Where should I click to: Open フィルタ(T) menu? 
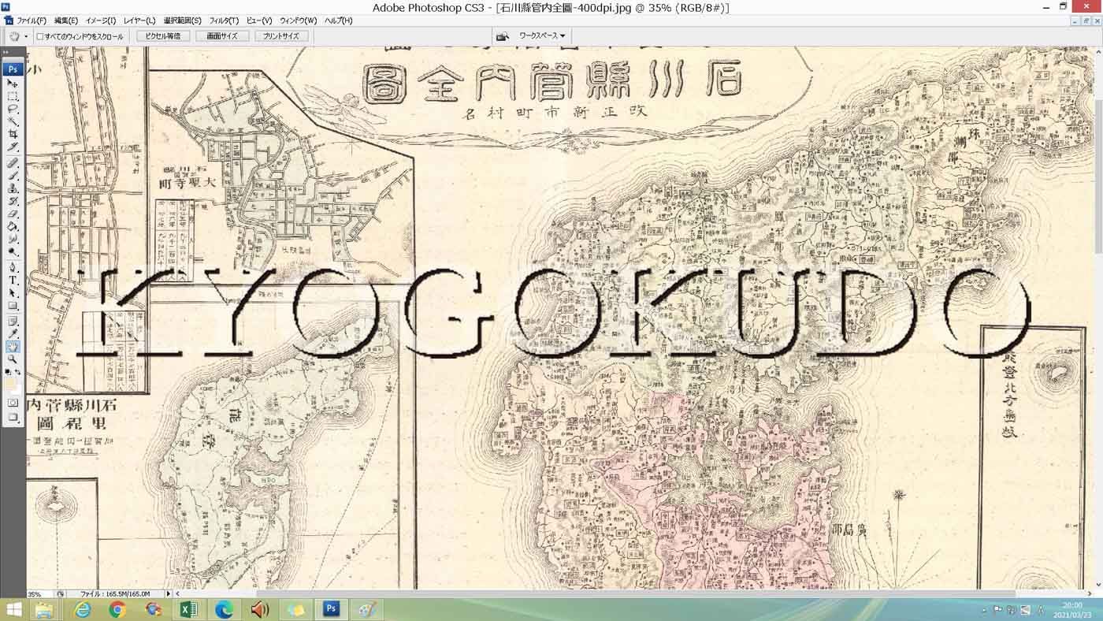(x=224, y=20)
